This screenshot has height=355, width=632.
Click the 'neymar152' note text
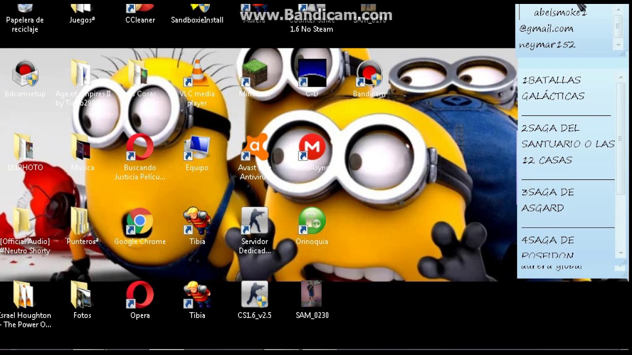pyautogui.click(x=547, y=45)
